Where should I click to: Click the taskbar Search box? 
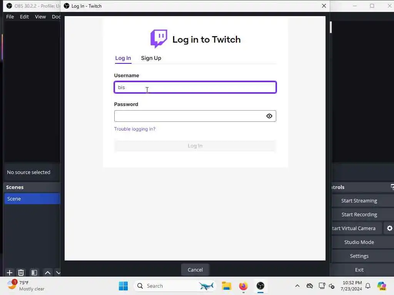click(x=175, y=286)
